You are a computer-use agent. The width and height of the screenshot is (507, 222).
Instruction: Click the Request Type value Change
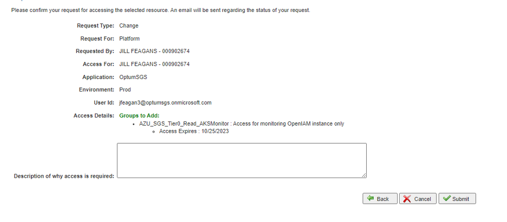click(x=129, y=25)
